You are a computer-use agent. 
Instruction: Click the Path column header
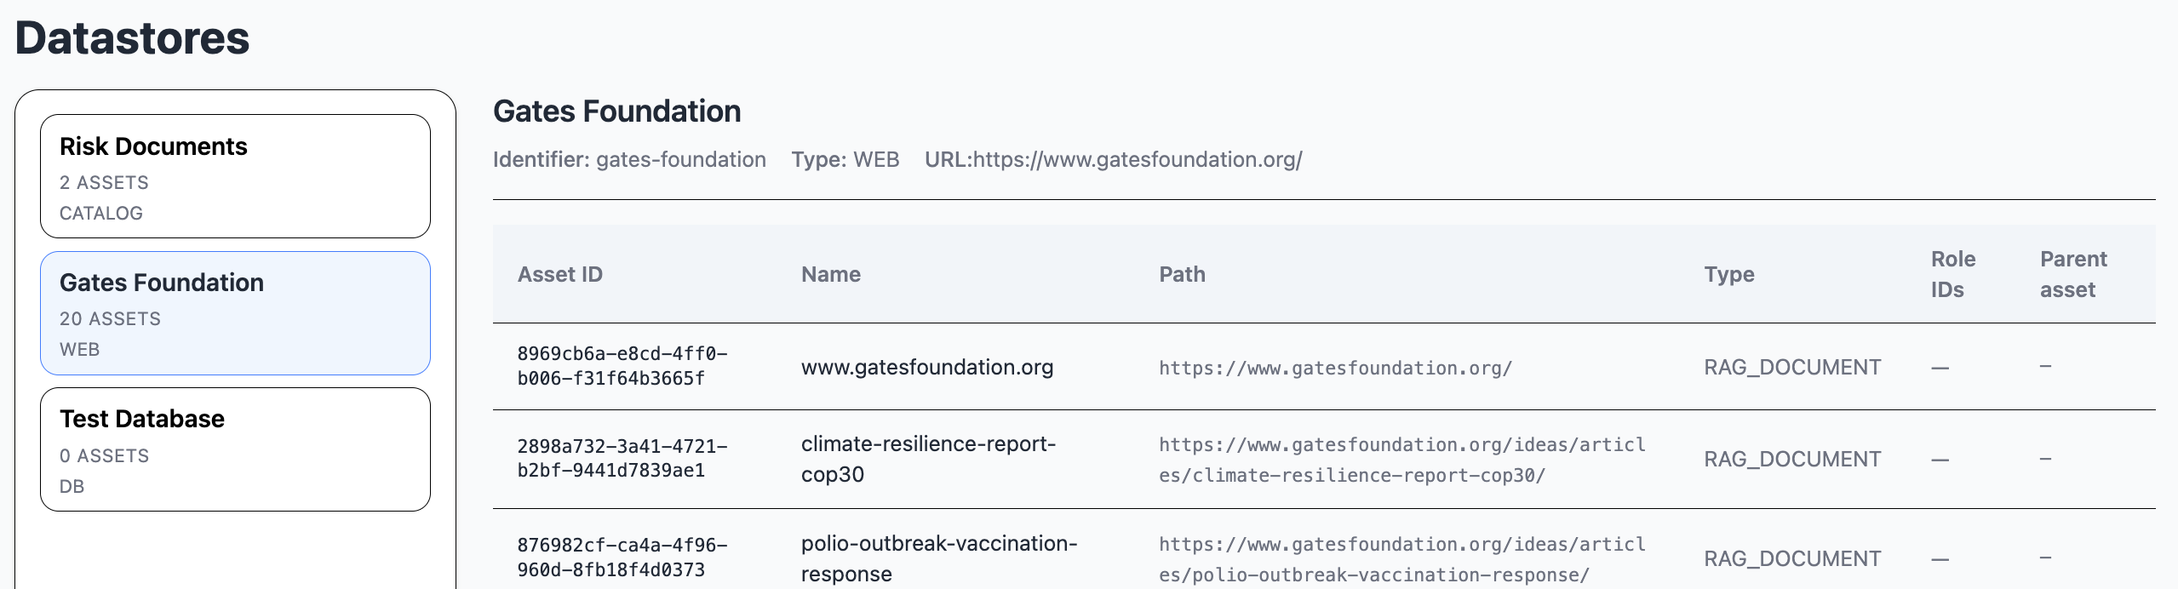point(1182,274)
